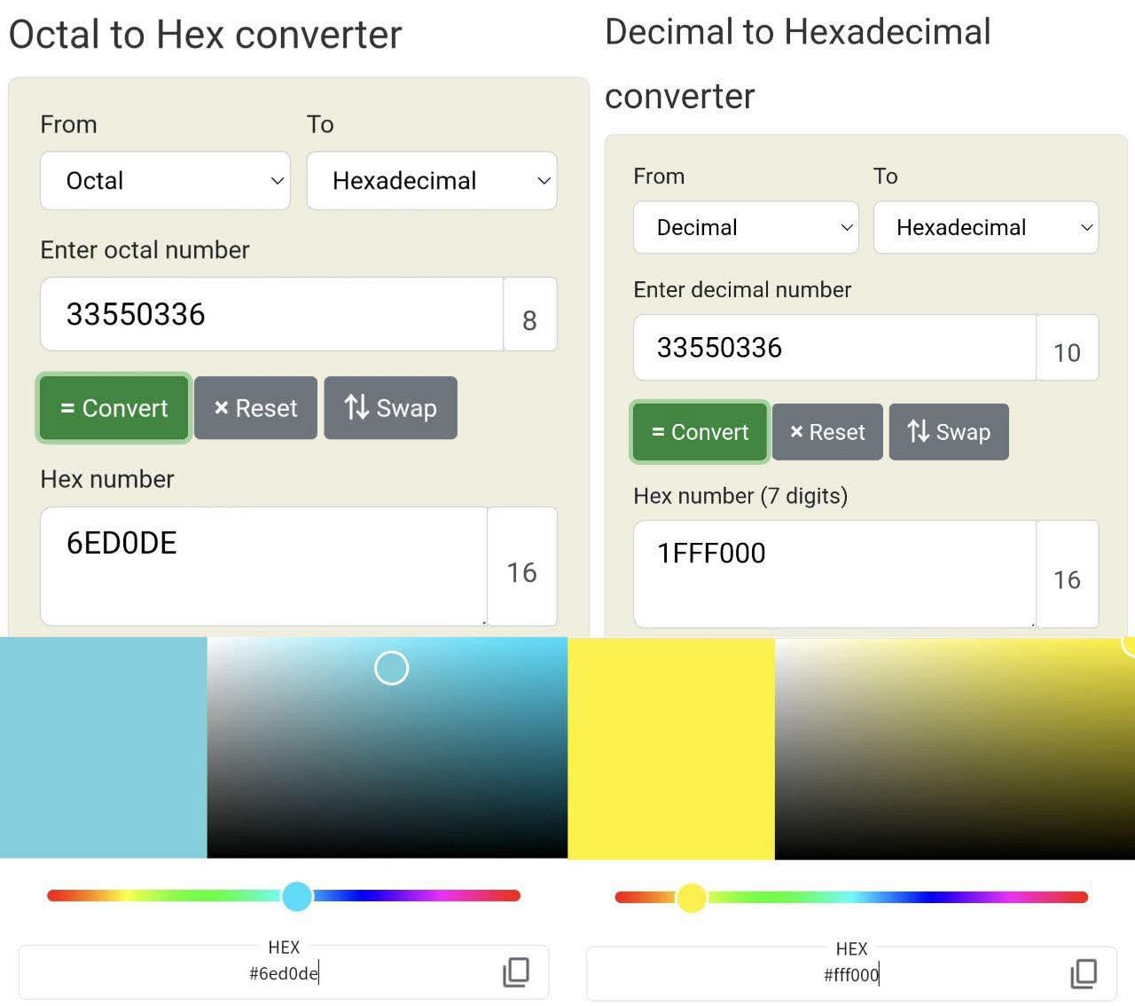Click 'Octal to Hex converter' heading

(x=206, y=35)
